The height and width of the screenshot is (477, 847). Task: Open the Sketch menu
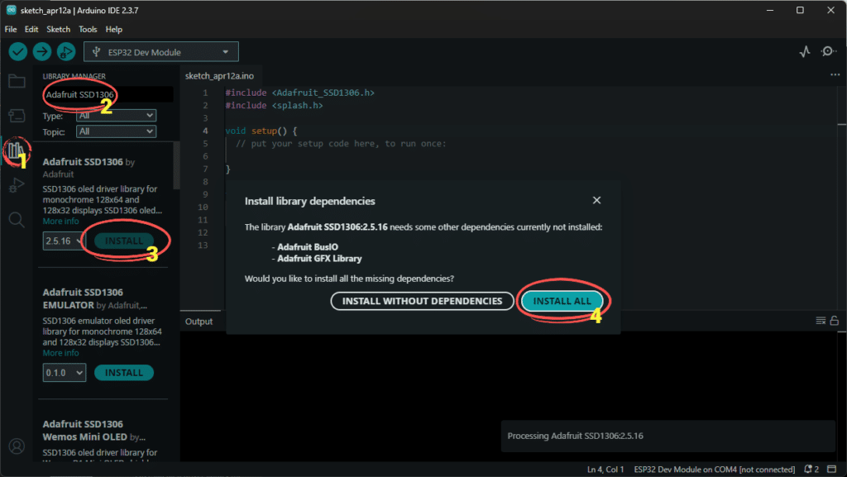click(58, 29)
